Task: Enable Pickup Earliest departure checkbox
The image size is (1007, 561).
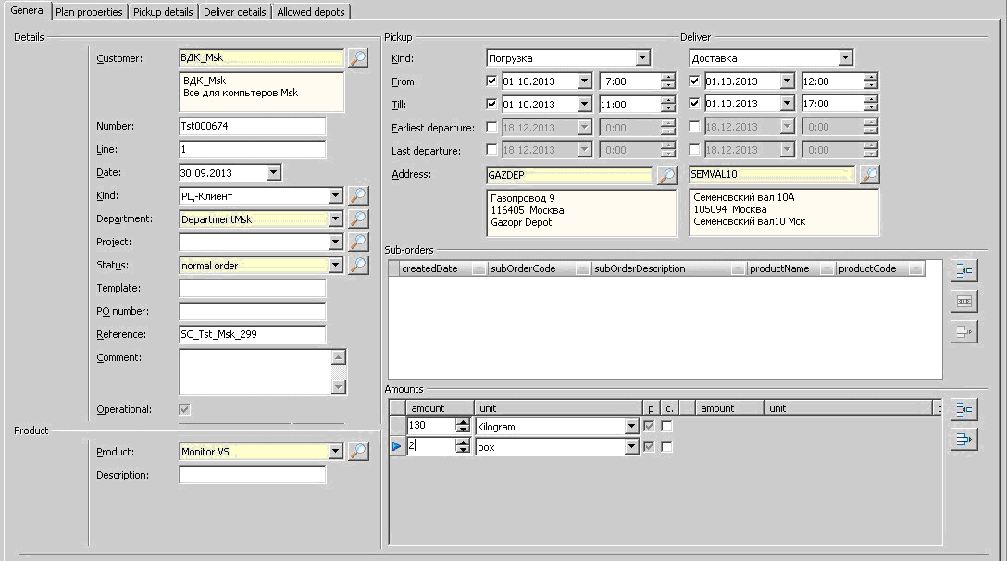Action: coord(491,127)
